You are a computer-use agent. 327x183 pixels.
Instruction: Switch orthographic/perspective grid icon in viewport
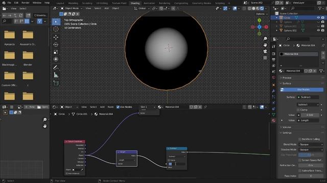pyautogui.click(x=265, y=57)
